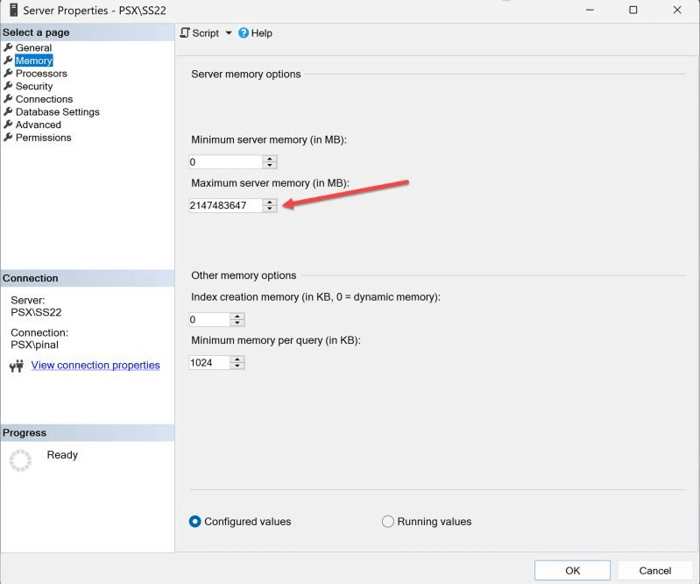700x584 pixels.
Task: Increase index creation memory spinner
Action: tap(237, 317)
